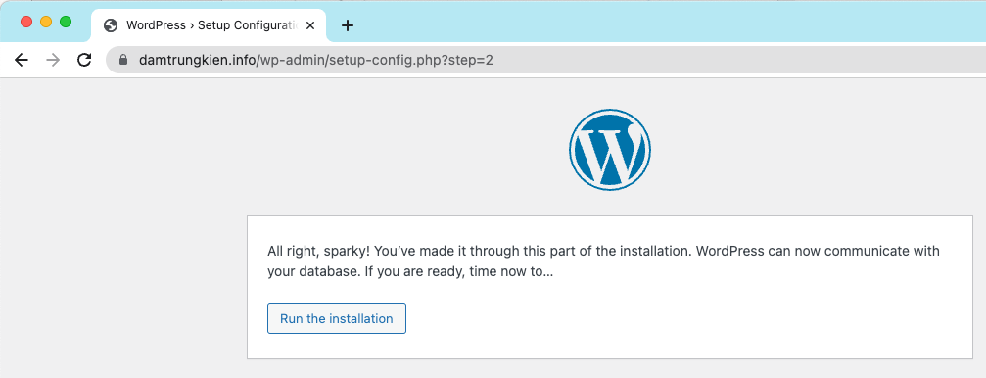
Task: Click the Run the installation button
Action: click(337, 318)
